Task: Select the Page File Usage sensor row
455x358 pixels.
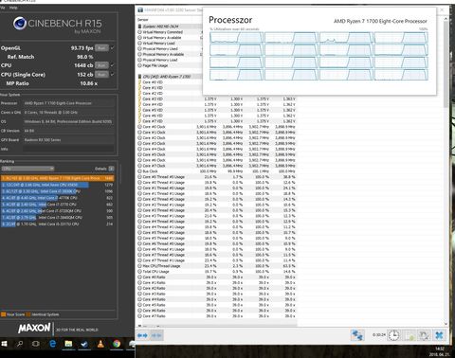Action: pos(171,65)
